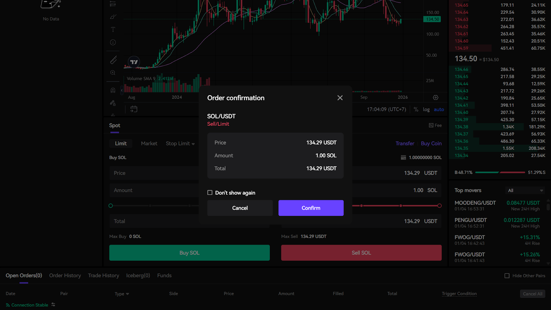Confirm the SOL/USDT sell order

click(x=311, y=208)
